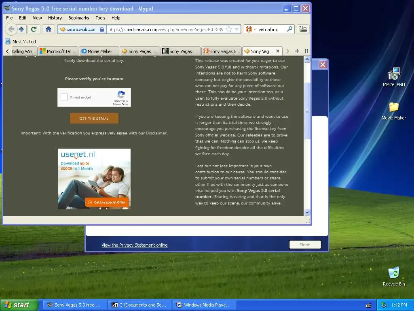Open the Bookmarks menu

pos(79,18)
